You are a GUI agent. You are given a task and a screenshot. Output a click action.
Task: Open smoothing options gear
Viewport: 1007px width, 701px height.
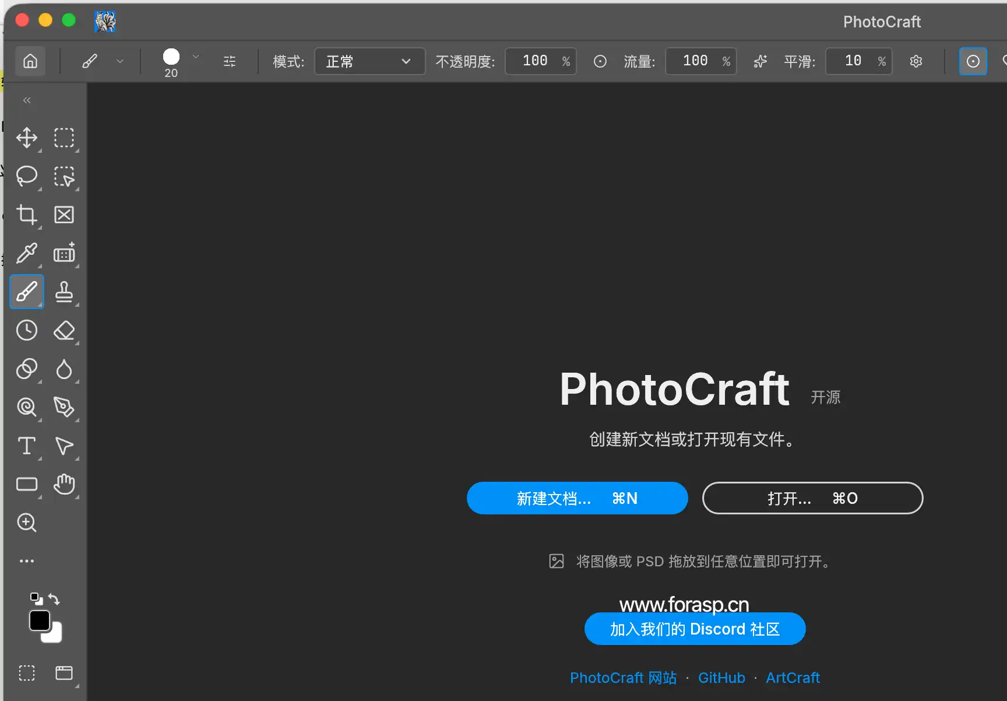click(x=916, y=61)
